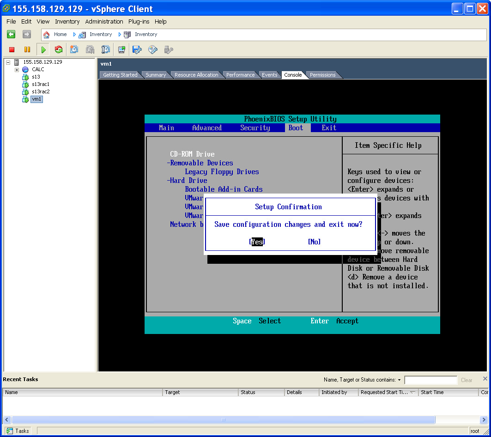Screen dimensions: 491x437
Task: Click the Home house icon
Action: 46,35
